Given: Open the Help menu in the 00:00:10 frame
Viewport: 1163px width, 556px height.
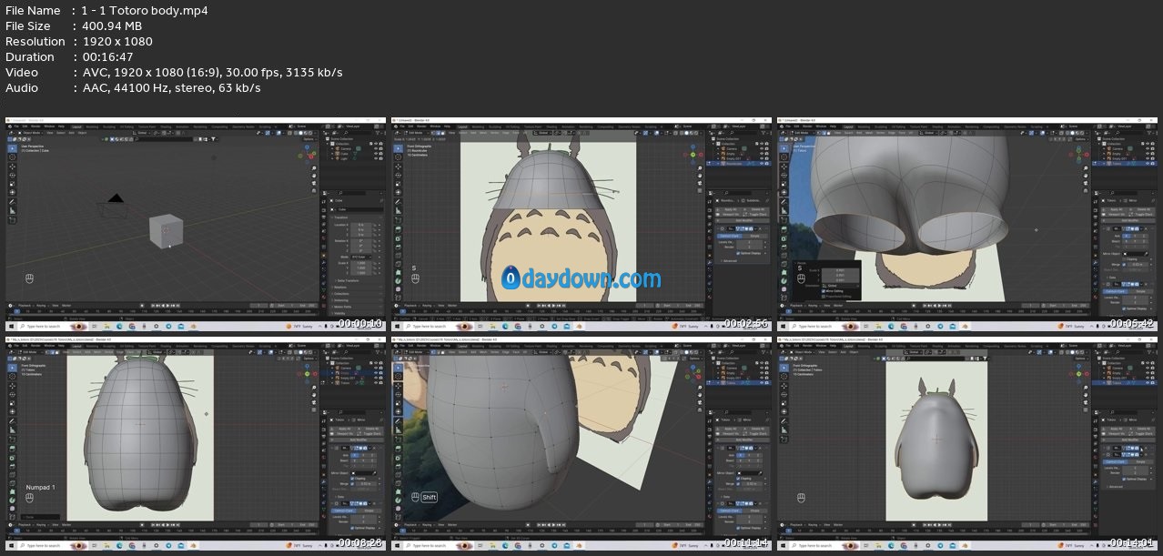Looking at the screenshot, I should click(61, 126).
